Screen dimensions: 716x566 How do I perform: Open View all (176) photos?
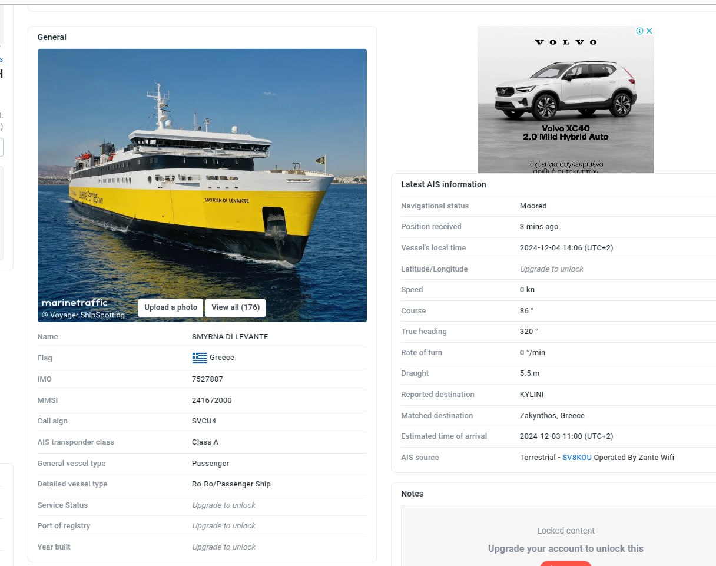tap(236, 307)
